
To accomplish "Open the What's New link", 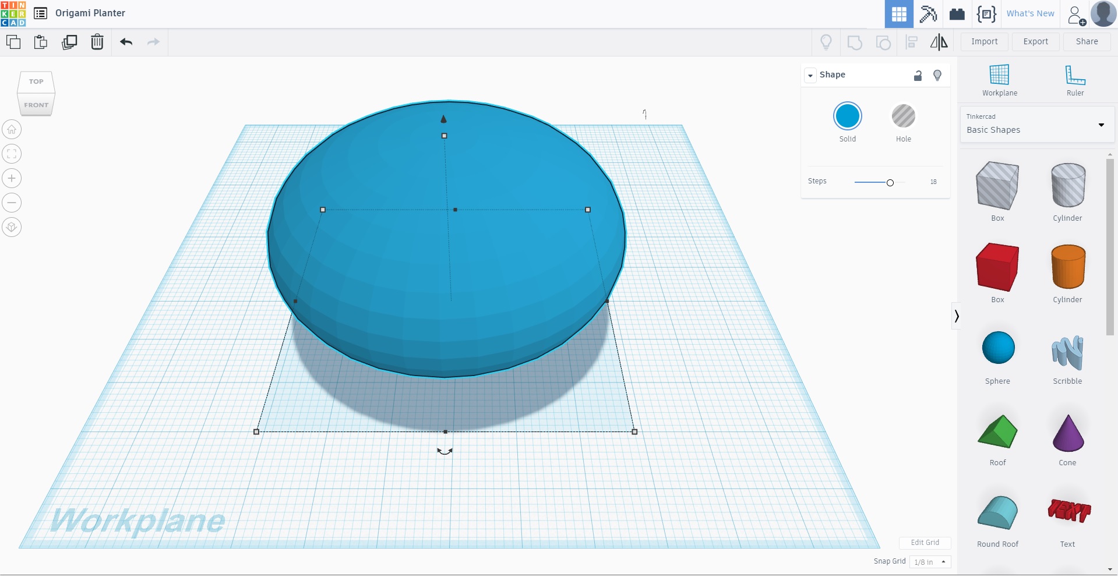I will [x=1030, y=13].
